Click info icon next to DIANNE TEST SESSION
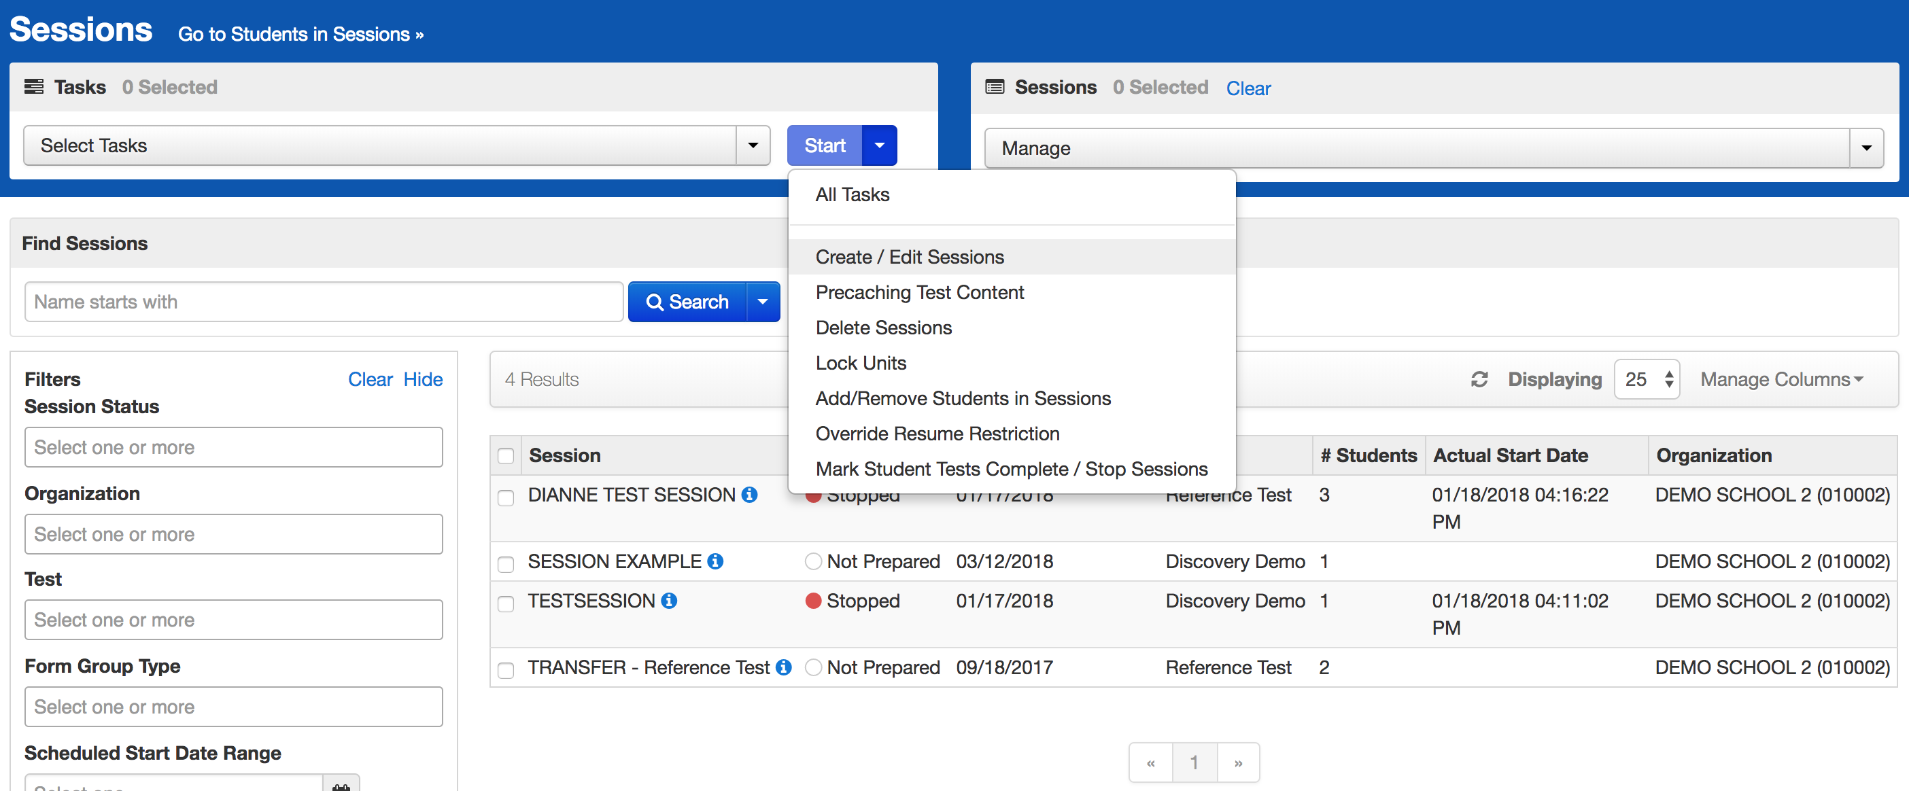This screenshot has height=791, width=1909. click(x=749, y=495)
